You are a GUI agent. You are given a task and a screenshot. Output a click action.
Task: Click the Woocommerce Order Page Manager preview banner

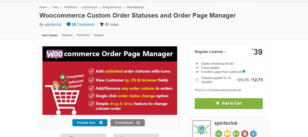(110, 80)
